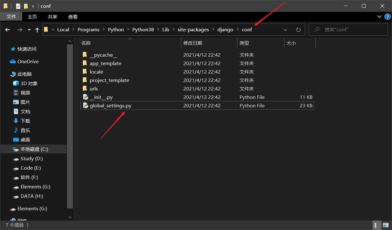Click the Properties quick access icon
Screen dimensions: 392x230
pyautogui.click(x=18, y=6)
